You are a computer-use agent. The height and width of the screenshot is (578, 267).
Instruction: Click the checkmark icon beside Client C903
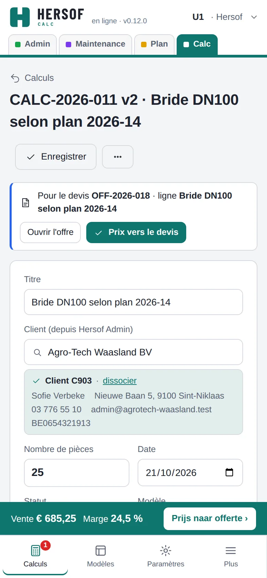click(x=36, y=381)
